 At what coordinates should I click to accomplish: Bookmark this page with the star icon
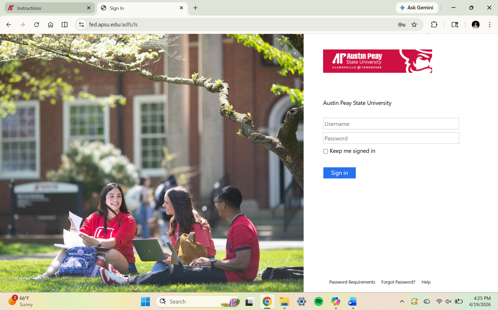pyautogui.click(x=414, y=25)
